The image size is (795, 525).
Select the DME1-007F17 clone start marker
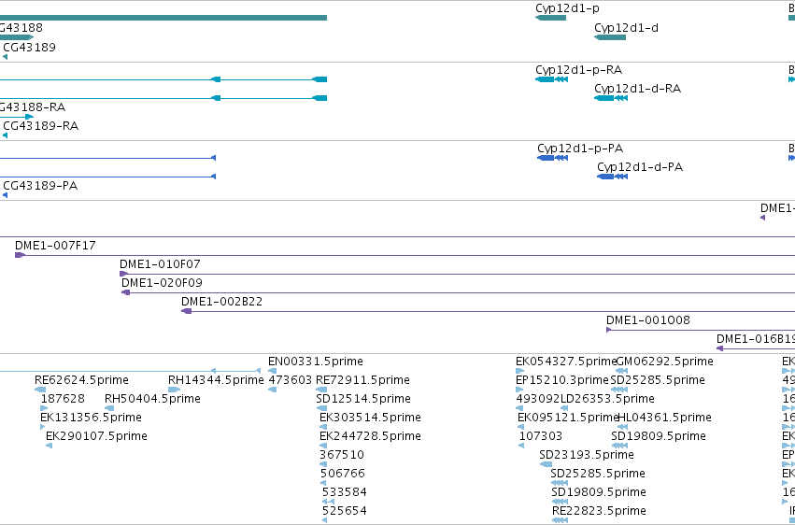[20, 255]
